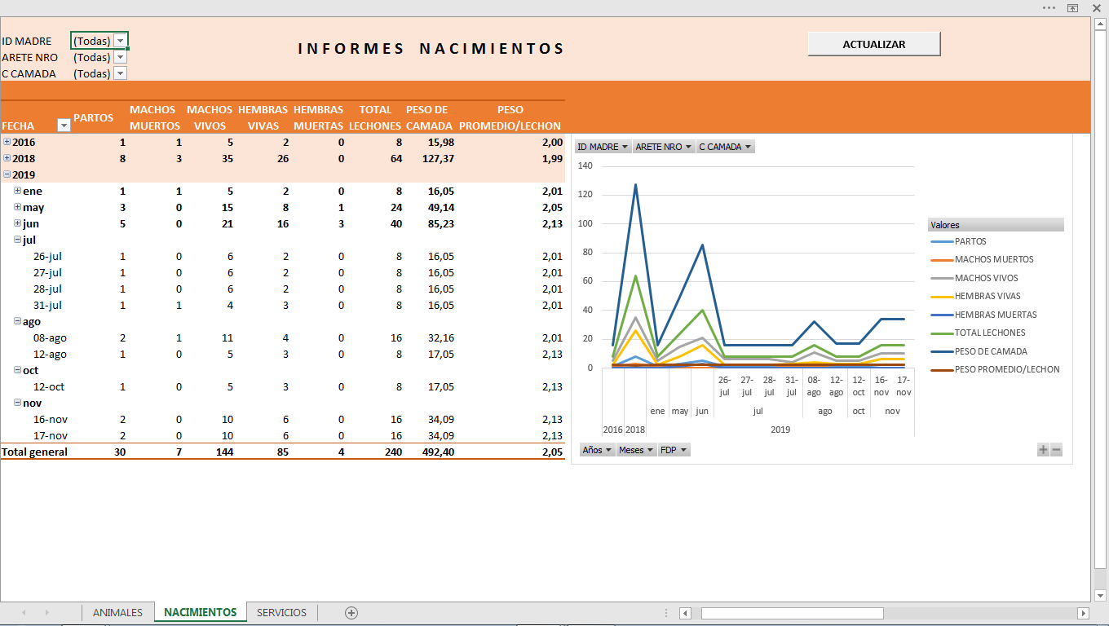Collapse the 2019 year row

[7, 174]
